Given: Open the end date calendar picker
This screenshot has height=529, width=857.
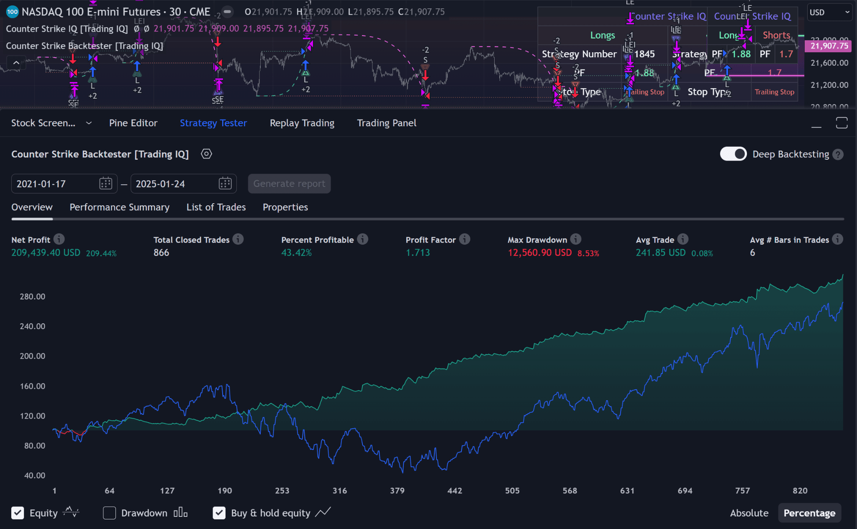Looking at the screenshot, I should pos(225,184).
